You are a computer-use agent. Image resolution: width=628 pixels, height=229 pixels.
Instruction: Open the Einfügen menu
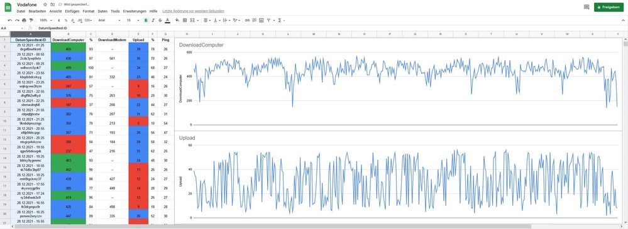(x=72, y=11)
